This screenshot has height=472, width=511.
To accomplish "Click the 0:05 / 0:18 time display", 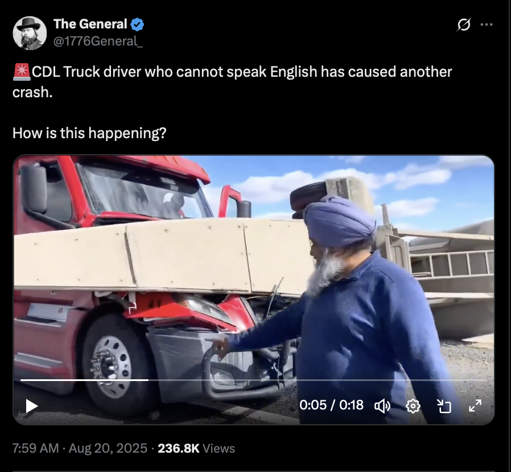I will (x=331, y=405).
